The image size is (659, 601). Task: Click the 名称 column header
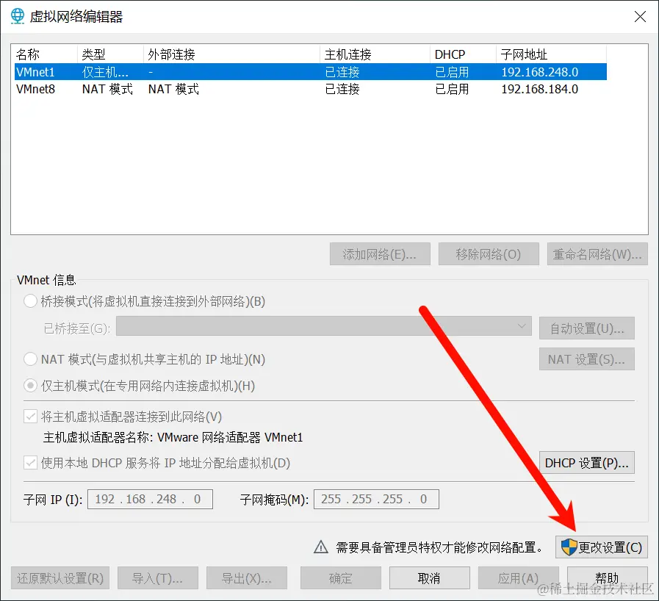[x=46, y=54]
